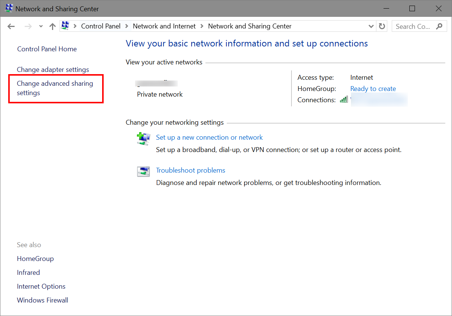Click inside the Search Control Panel box
Image resolution: width=452 pixels, height=316 pixels.
pyautogui.click(x=413, y=26)
